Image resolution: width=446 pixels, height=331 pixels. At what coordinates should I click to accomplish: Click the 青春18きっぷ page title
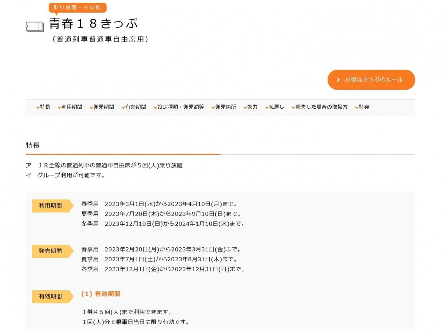(x=94, y=23)
